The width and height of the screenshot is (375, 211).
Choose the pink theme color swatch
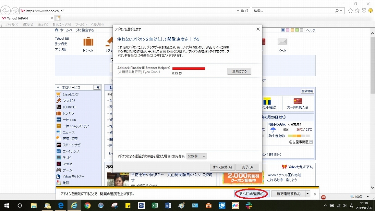288,30
